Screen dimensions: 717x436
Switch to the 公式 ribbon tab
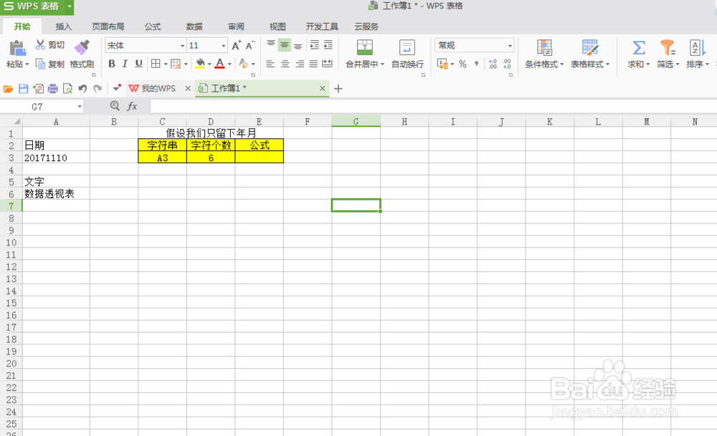tap(153, 26)
